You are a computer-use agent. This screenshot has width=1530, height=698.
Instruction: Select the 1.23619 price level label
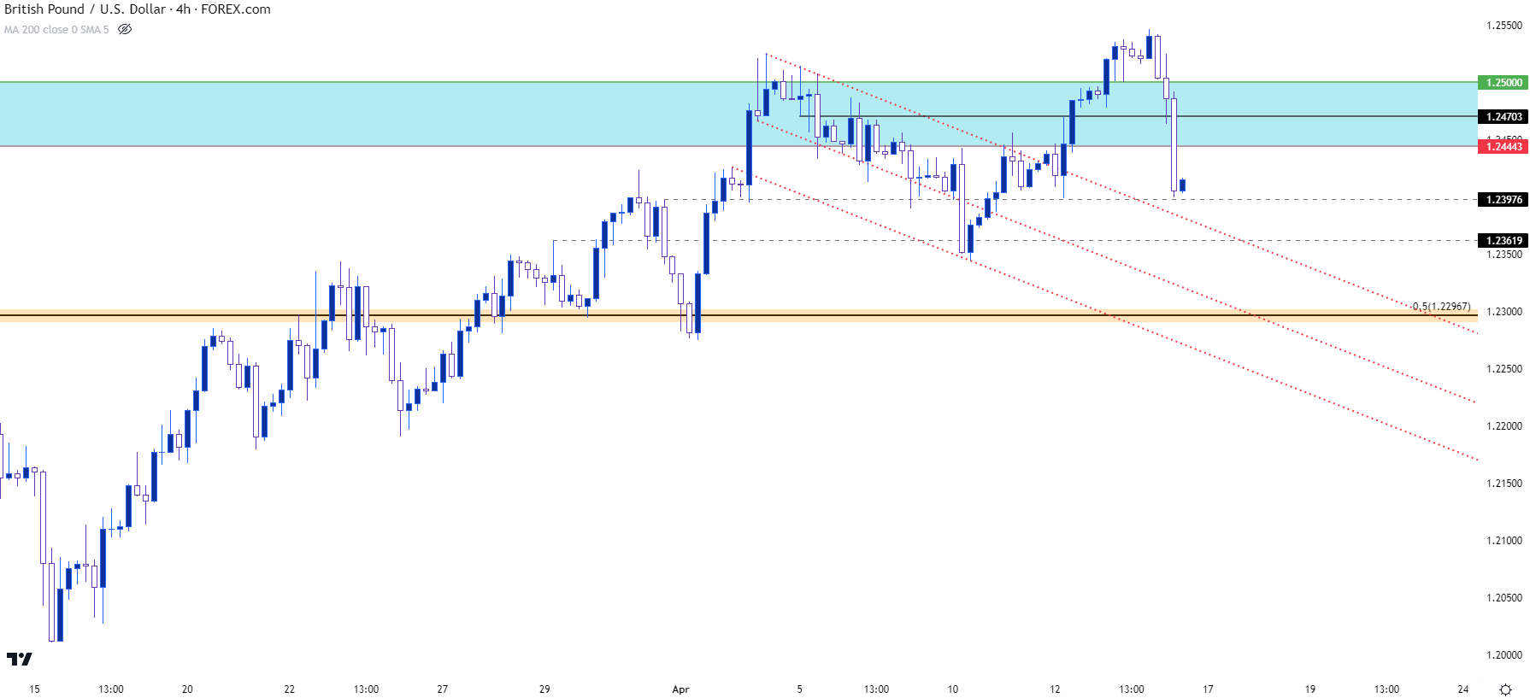point(1503,241)
